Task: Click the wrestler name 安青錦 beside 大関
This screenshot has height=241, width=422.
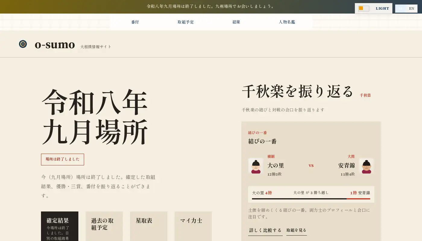Action: click(346, 165)
